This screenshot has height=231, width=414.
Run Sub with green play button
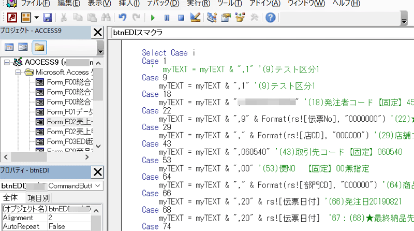click(x=153, y=18)
